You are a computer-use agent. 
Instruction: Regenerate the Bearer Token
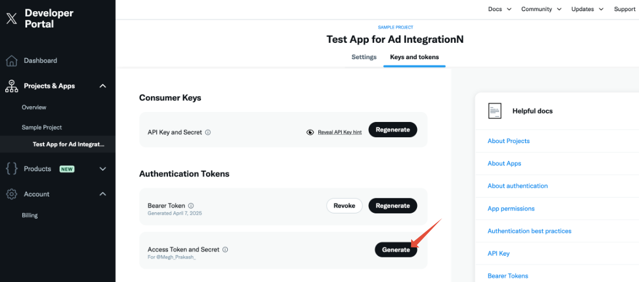click(x=392, y=206)
